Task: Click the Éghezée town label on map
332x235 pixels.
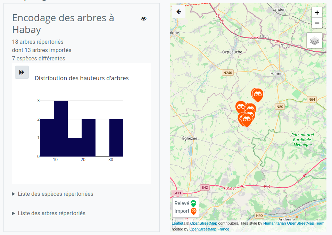Action: click(190, 138)
